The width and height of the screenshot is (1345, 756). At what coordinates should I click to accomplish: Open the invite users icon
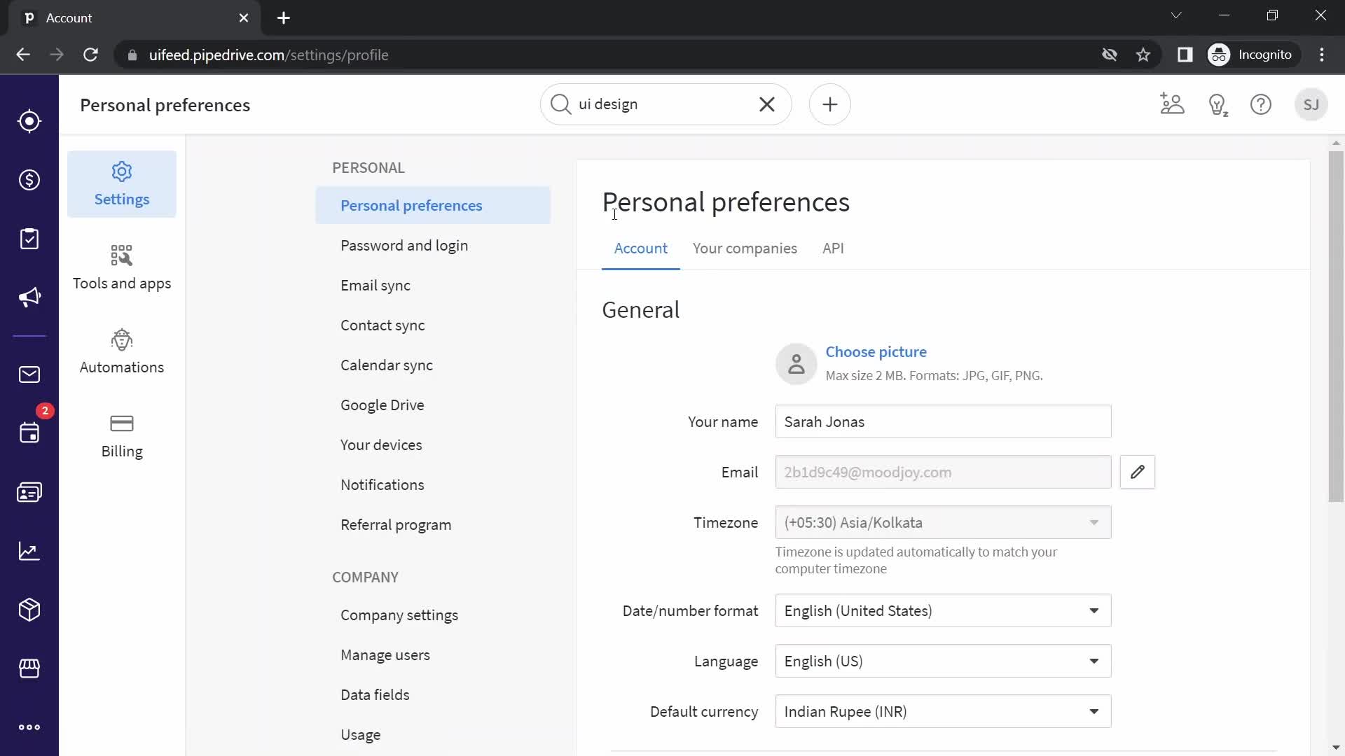[x=1172, y=104]
